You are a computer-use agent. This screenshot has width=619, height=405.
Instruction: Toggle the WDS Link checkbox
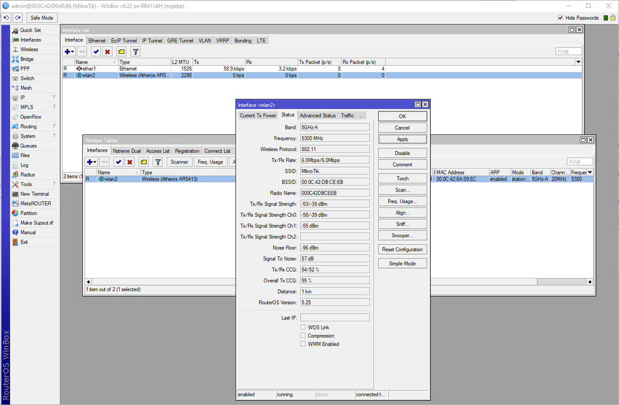303,327
